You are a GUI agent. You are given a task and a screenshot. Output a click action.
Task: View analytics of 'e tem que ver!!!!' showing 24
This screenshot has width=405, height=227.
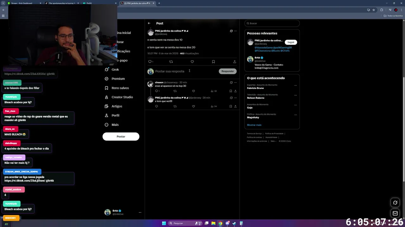(x=214, y=106)
